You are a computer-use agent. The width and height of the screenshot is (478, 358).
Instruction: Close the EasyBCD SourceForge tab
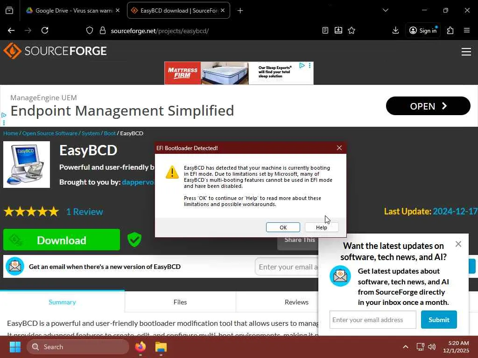(x=223, y=11)
